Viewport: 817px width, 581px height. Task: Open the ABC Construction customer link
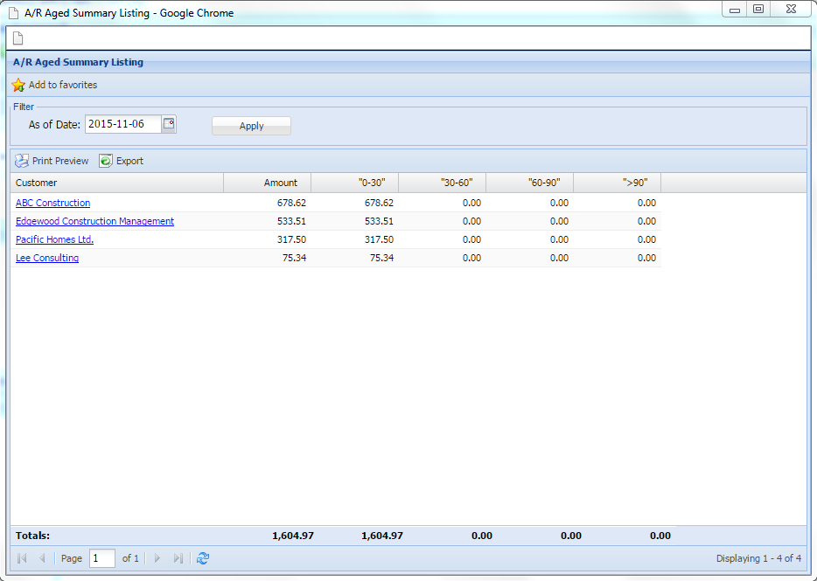pyautogui.click(x=52, y=203)
